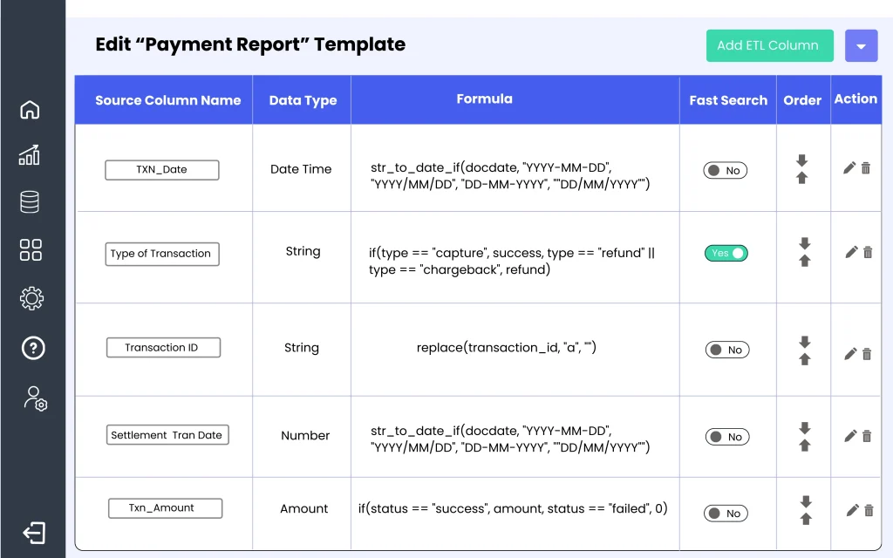Click the TXN_Date source column field
Screen dimensions: 893x558
coord(161,170)
